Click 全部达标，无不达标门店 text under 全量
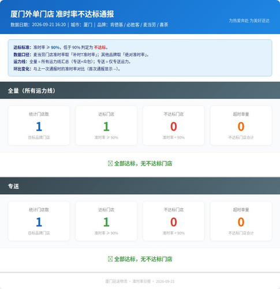The height and width of the screenshot is (289, 280). (143, 164)
